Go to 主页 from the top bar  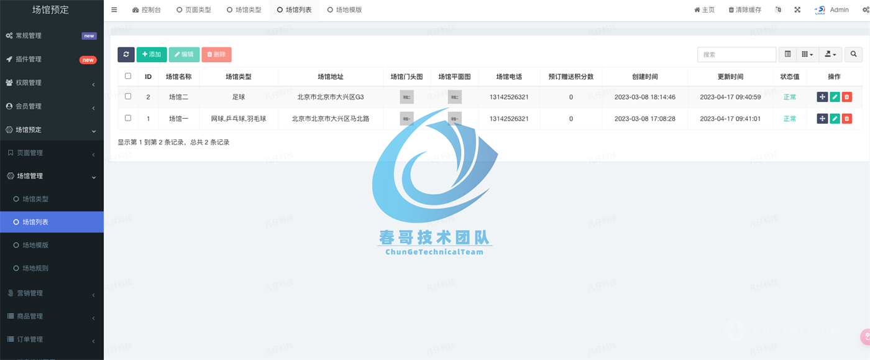click(x=704, y=10)
